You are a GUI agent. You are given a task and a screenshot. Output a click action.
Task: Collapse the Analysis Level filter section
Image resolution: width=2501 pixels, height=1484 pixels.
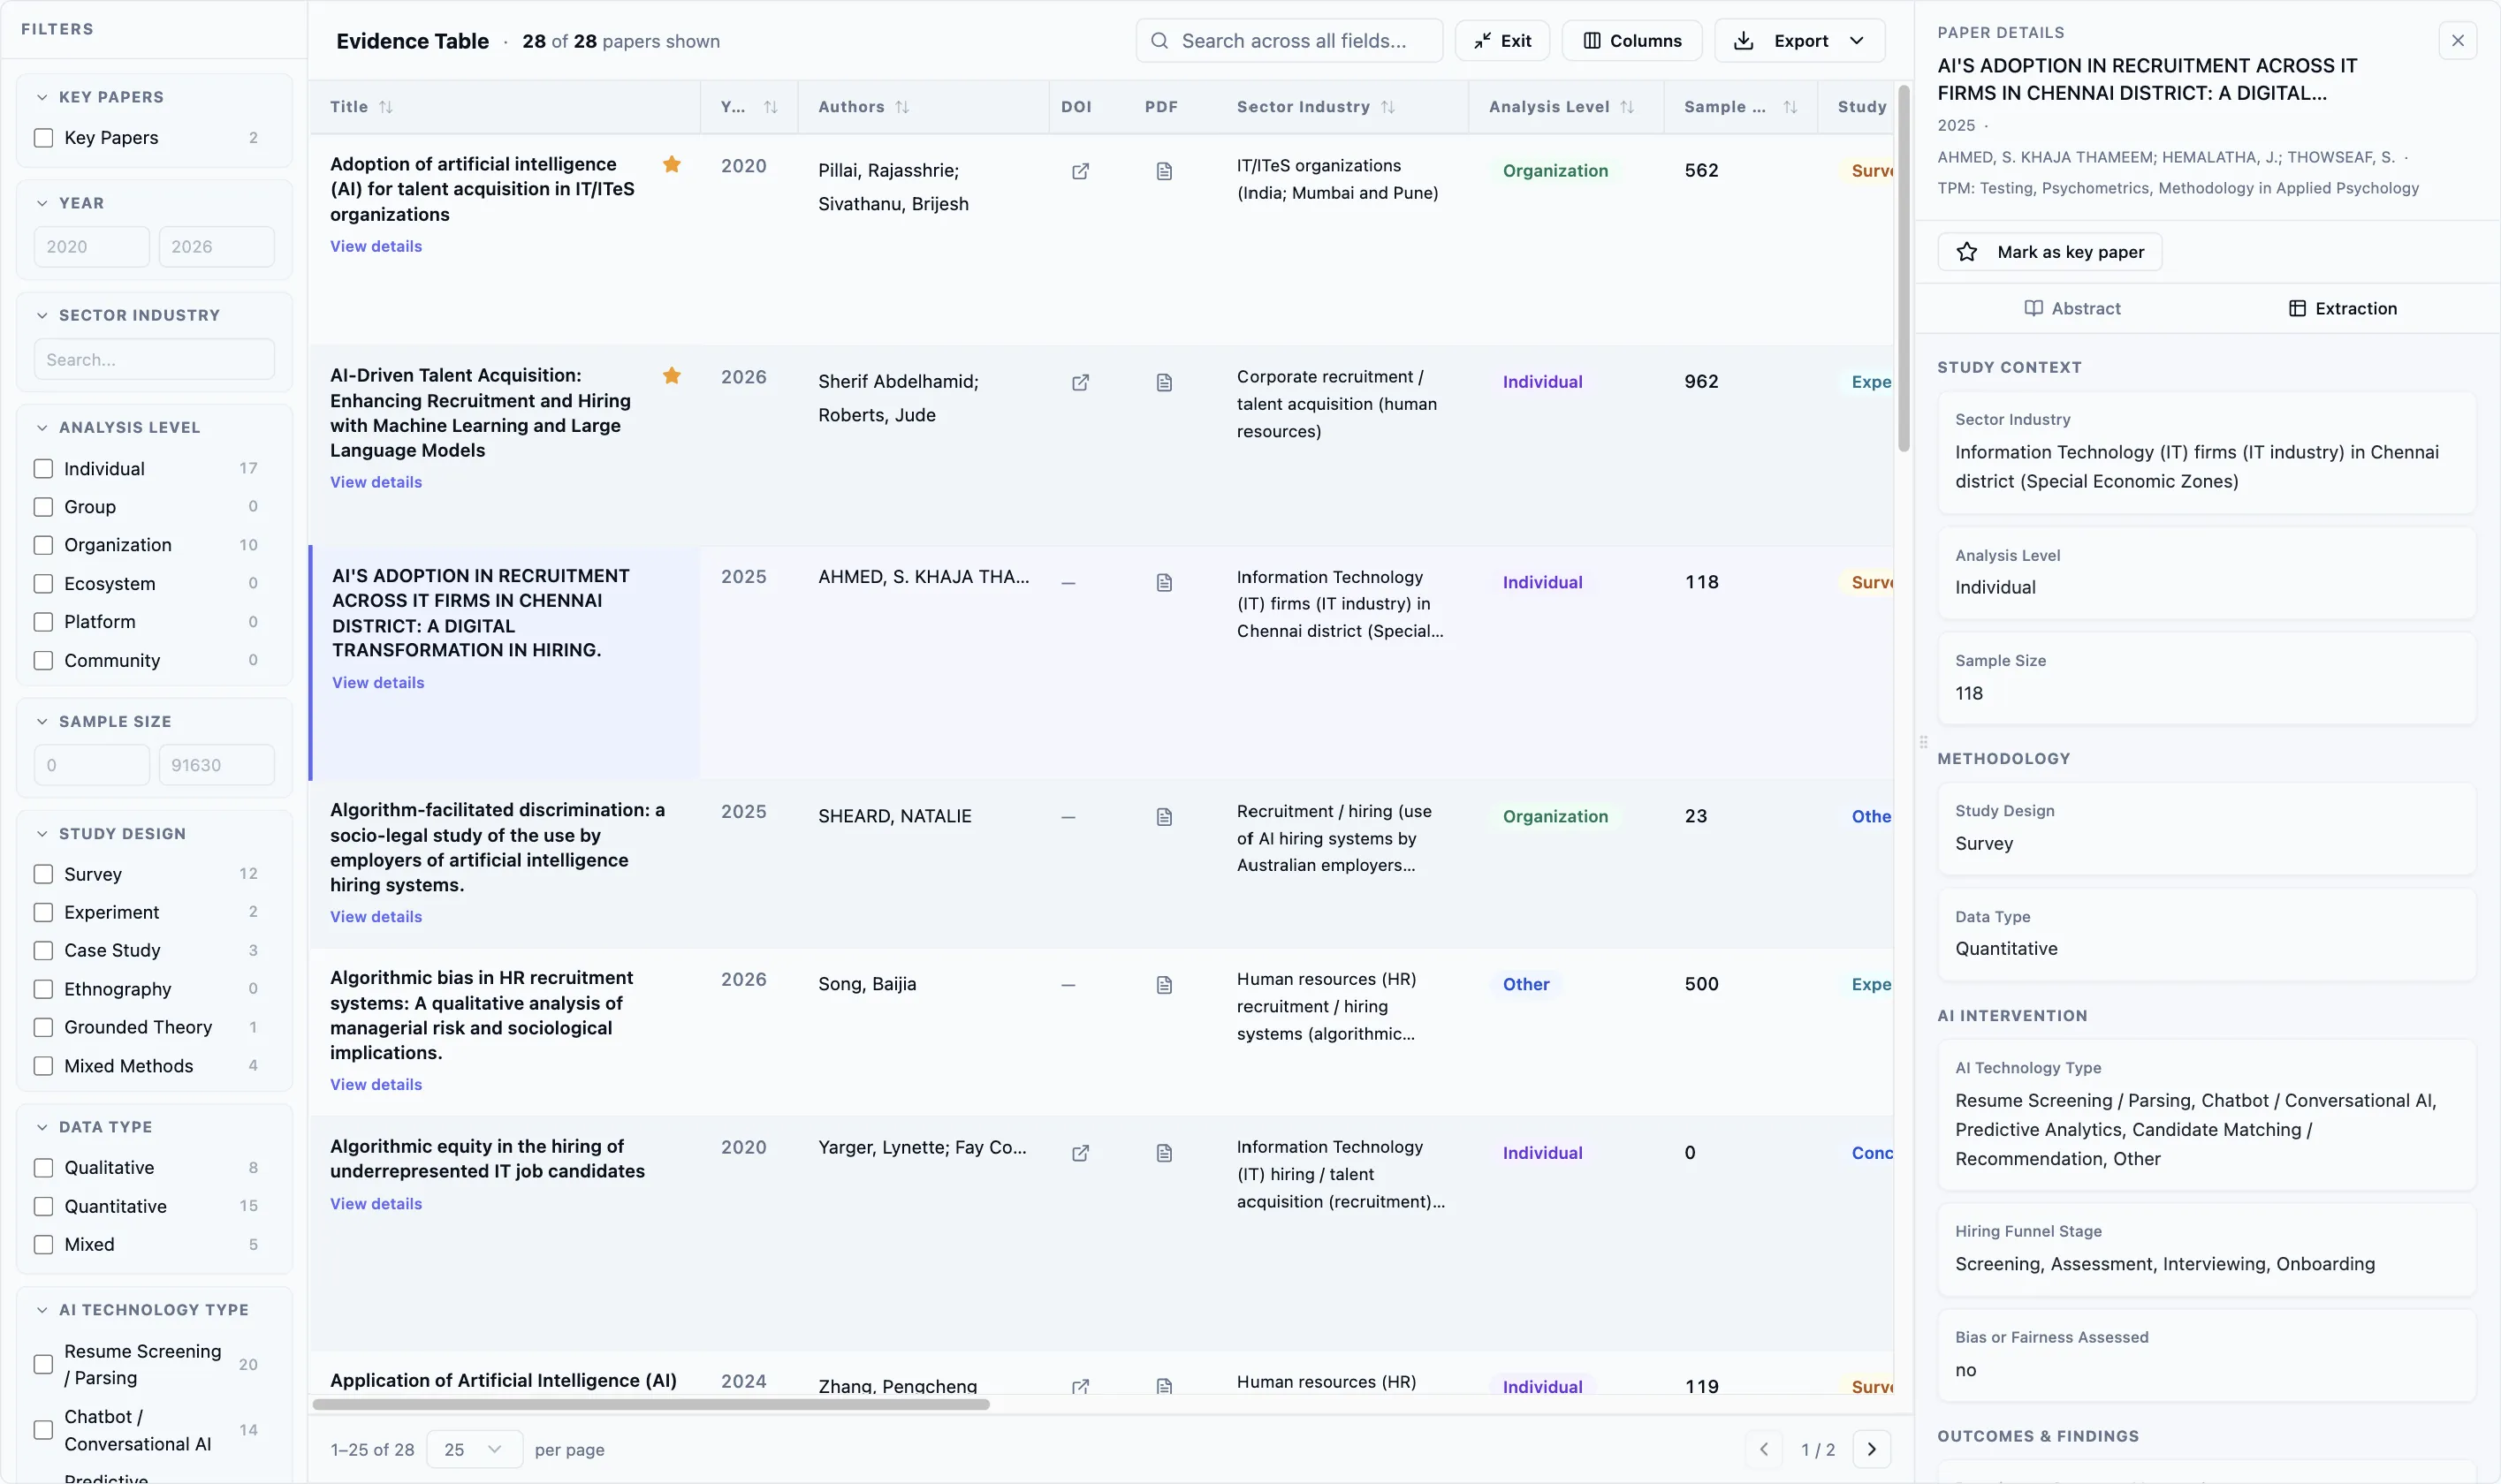(x=42, y=427)
